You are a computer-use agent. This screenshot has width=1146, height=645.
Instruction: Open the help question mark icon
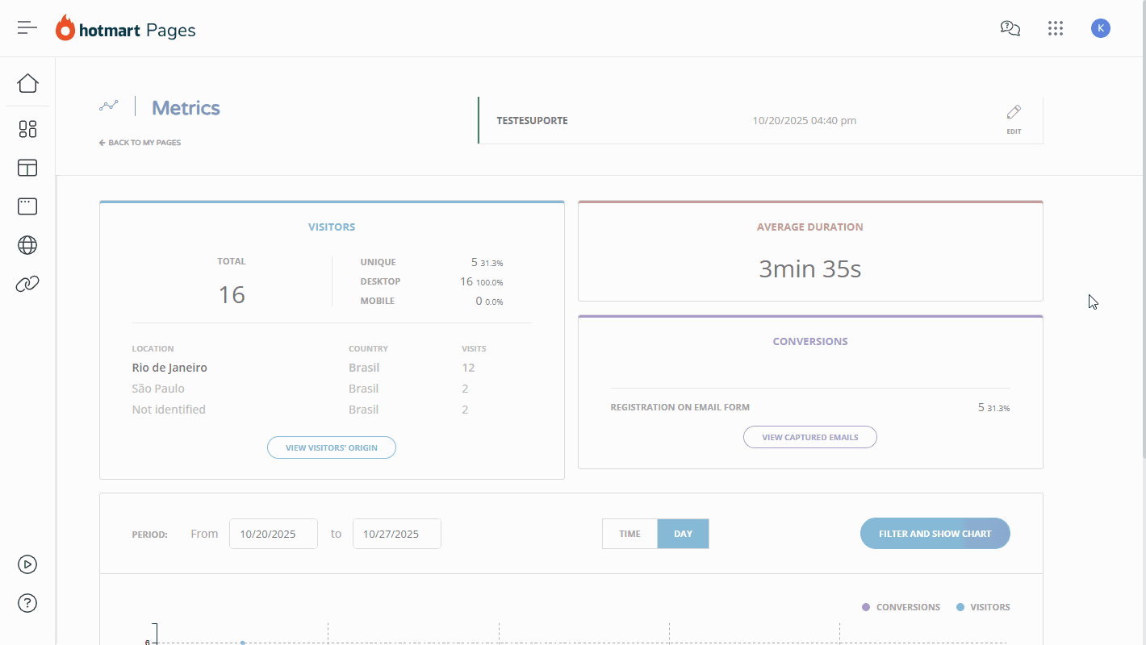tap(27, 603)
